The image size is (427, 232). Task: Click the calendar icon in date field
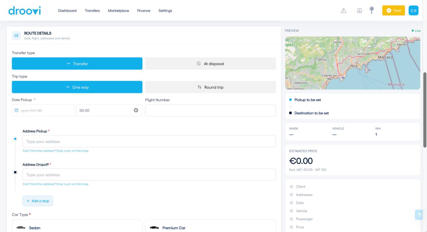pos(17,110)
